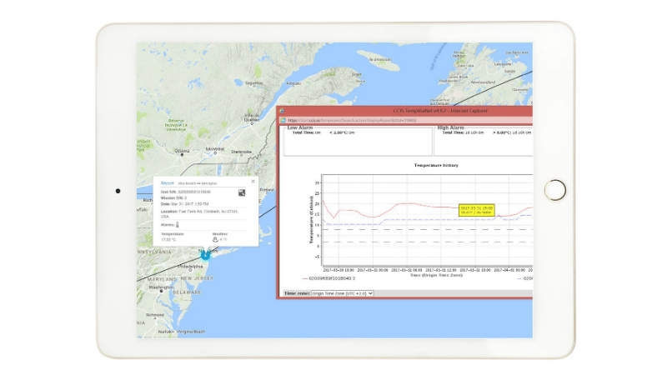Click the chart image icon beside Unit S/N

241,193
